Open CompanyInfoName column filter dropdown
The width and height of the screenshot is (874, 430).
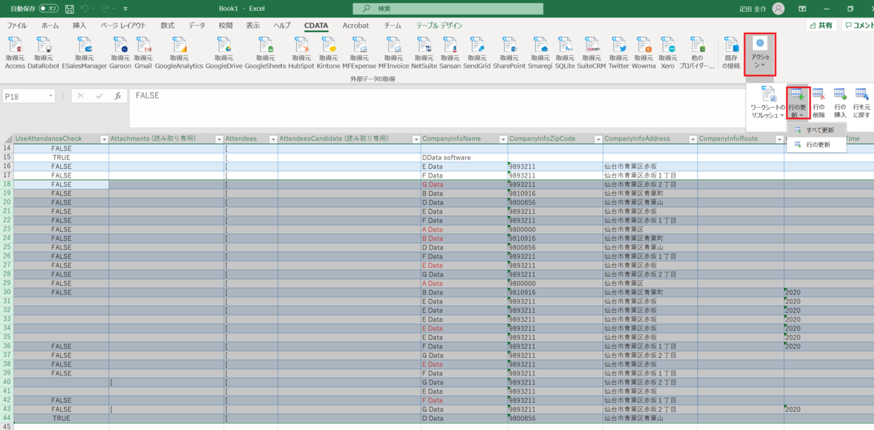click(502, 139)
